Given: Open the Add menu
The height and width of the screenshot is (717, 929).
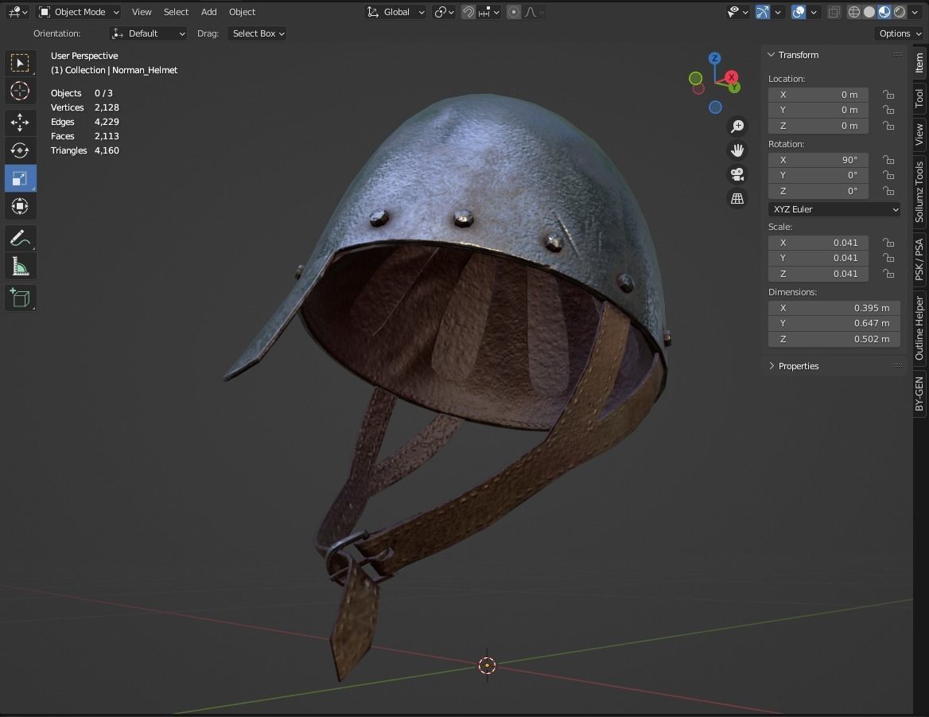Looking at the screenshot, I should tap(208, 12).
